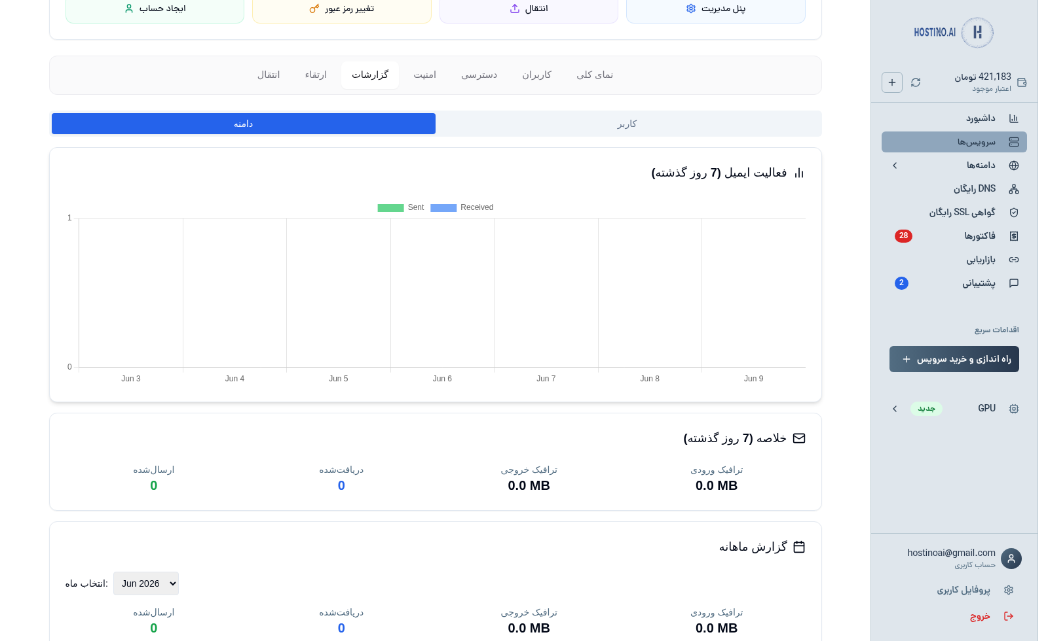The height and width of the screenshot is (641, 1048).
Task: Click the Jun 3 axis label
Action: click(131, 379)
